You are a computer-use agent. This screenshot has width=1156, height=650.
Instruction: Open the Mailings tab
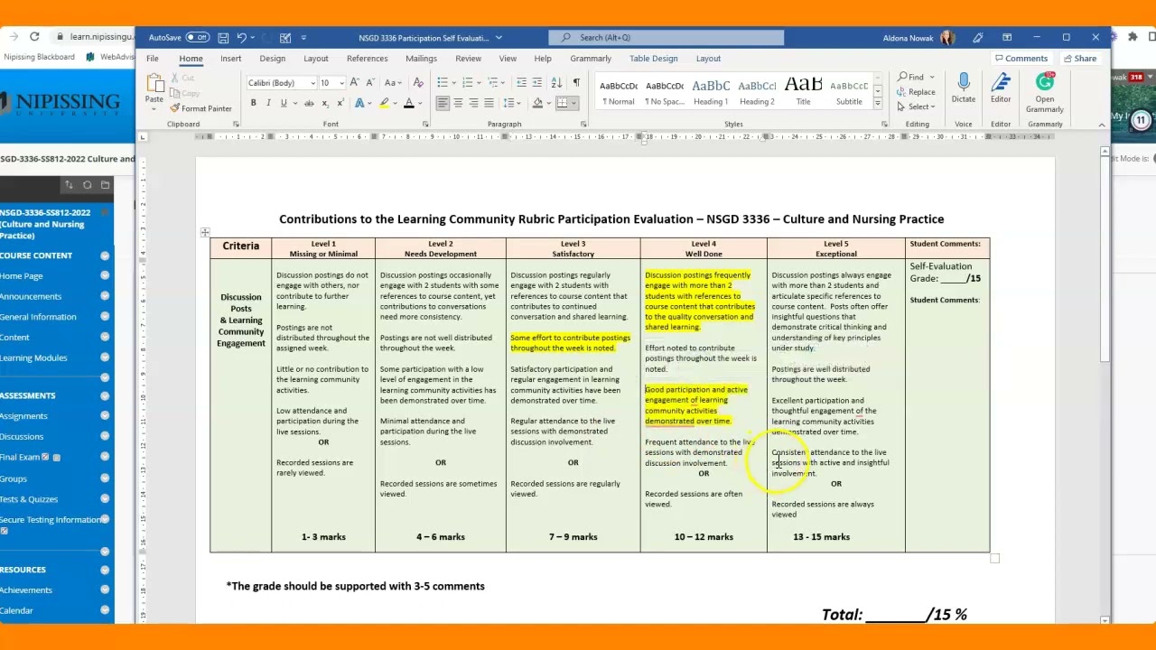point(421,59)
